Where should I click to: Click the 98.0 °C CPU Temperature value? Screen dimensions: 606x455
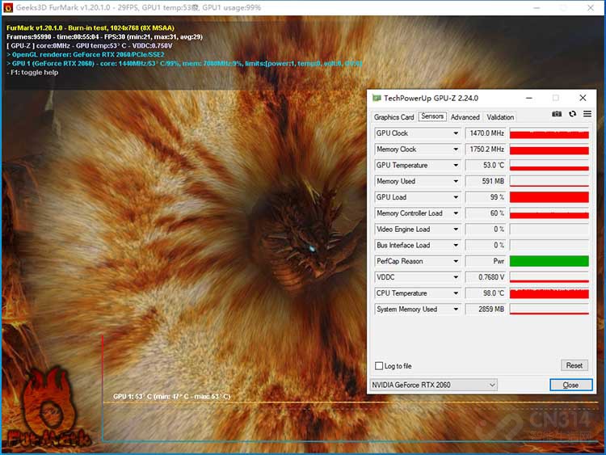(x=486, y=293)
